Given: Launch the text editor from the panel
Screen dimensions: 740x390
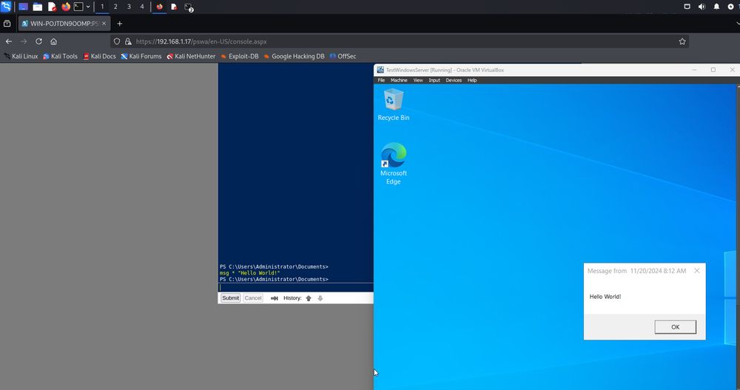Looking at the screenshot, I should (x=52, y=7).
